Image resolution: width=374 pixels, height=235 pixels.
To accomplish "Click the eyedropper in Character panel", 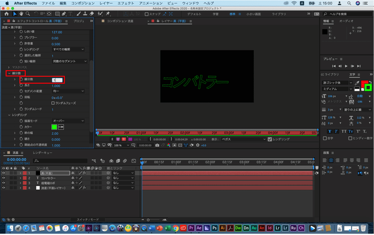I will 357,83.
